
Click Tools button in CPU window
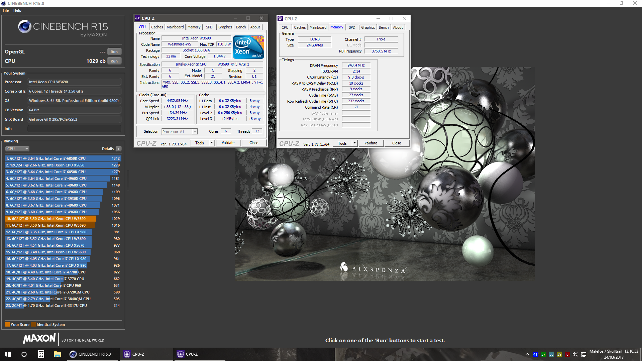point(200,143)
